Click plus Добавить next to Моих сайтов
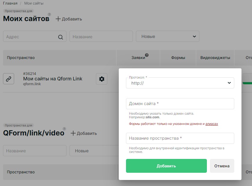 [69, 19]
